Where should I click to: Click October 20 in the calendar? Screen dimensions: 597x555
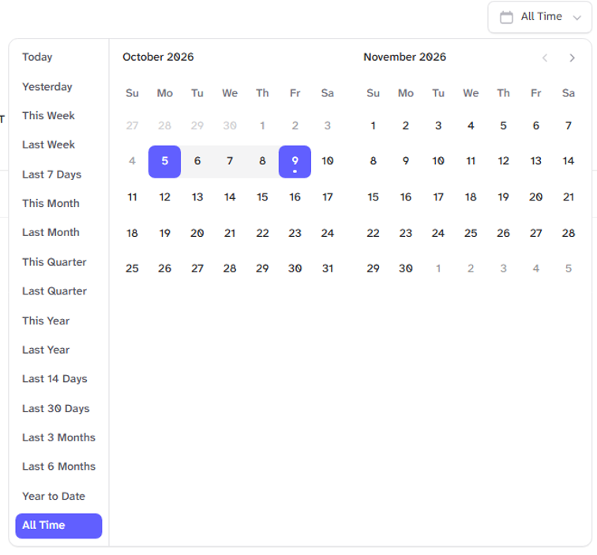tap(197, 233)
